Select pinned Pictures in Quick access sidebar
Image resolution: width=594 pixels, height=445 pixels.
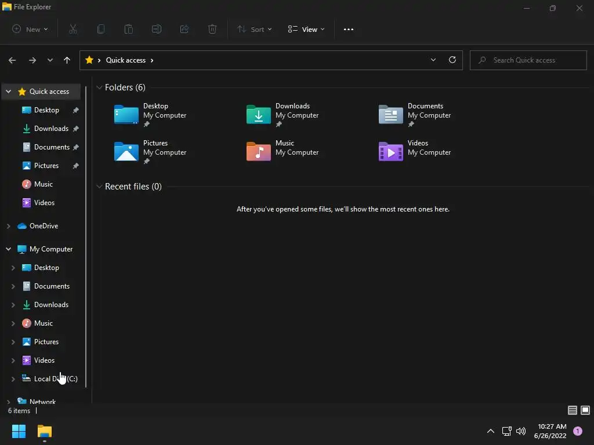pyautogui.click(x=46, y=165)
